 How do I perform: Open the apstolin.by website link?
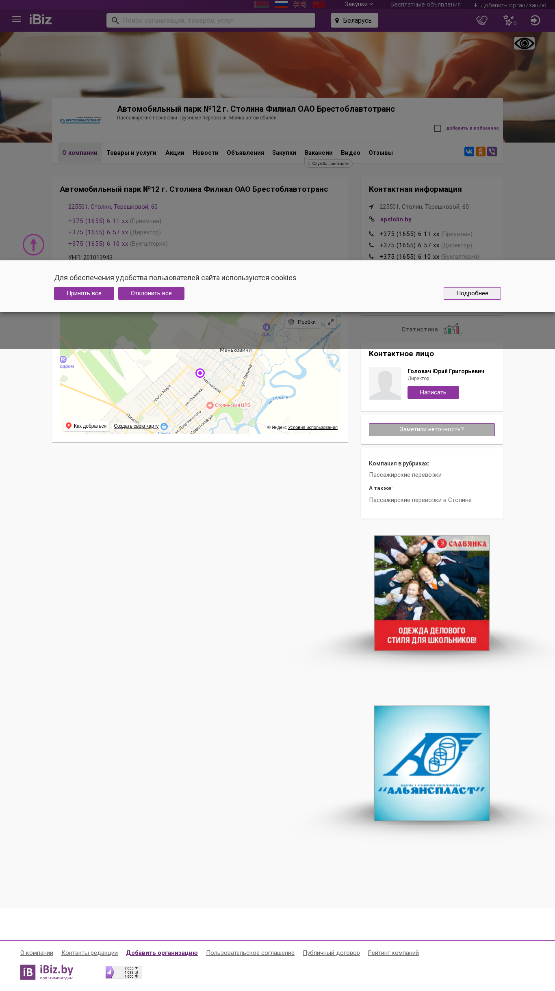click(396, 219)
